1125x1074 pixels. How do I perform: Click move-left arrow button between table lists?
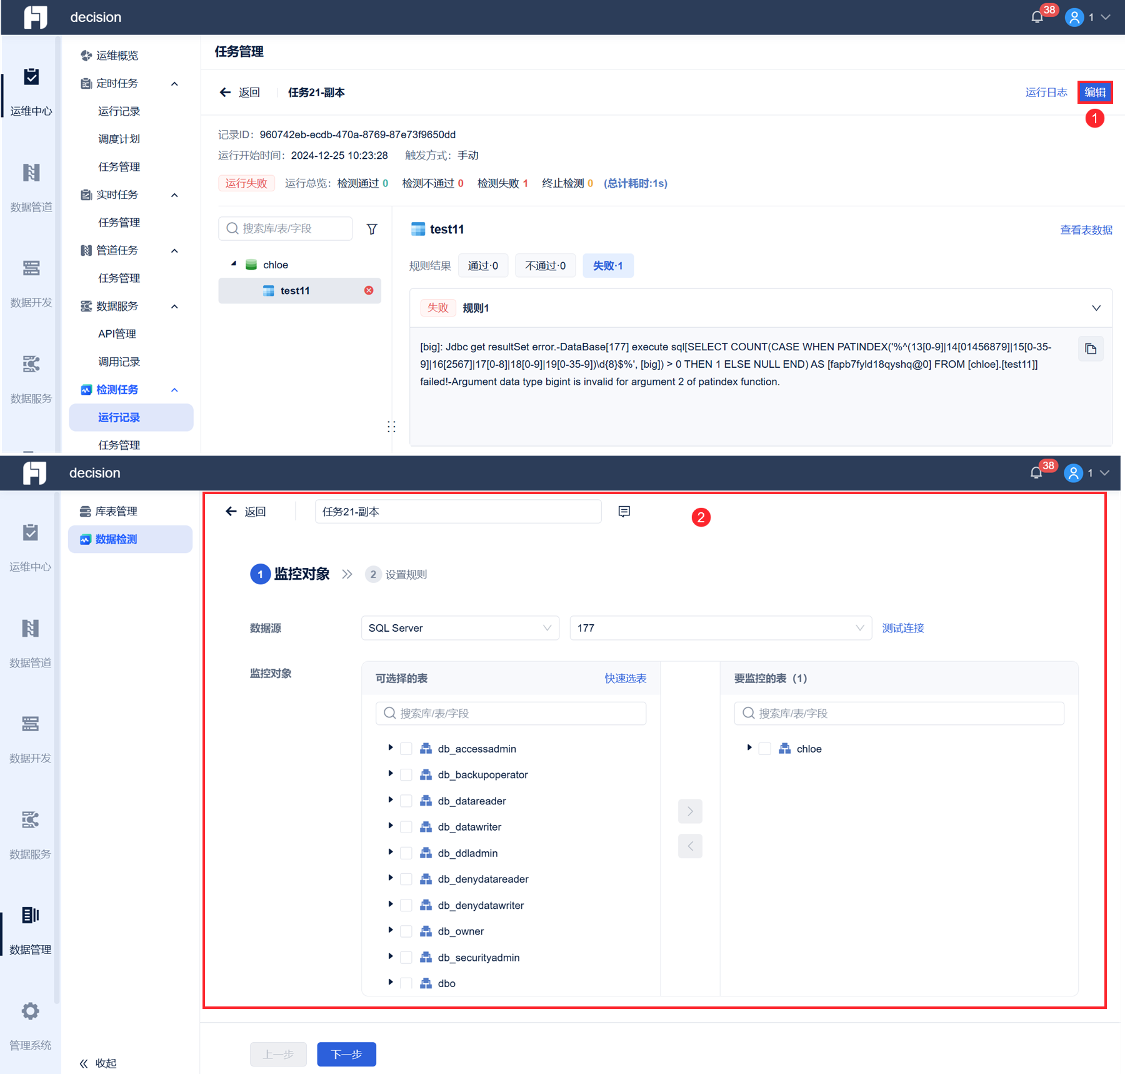point(690,846)
